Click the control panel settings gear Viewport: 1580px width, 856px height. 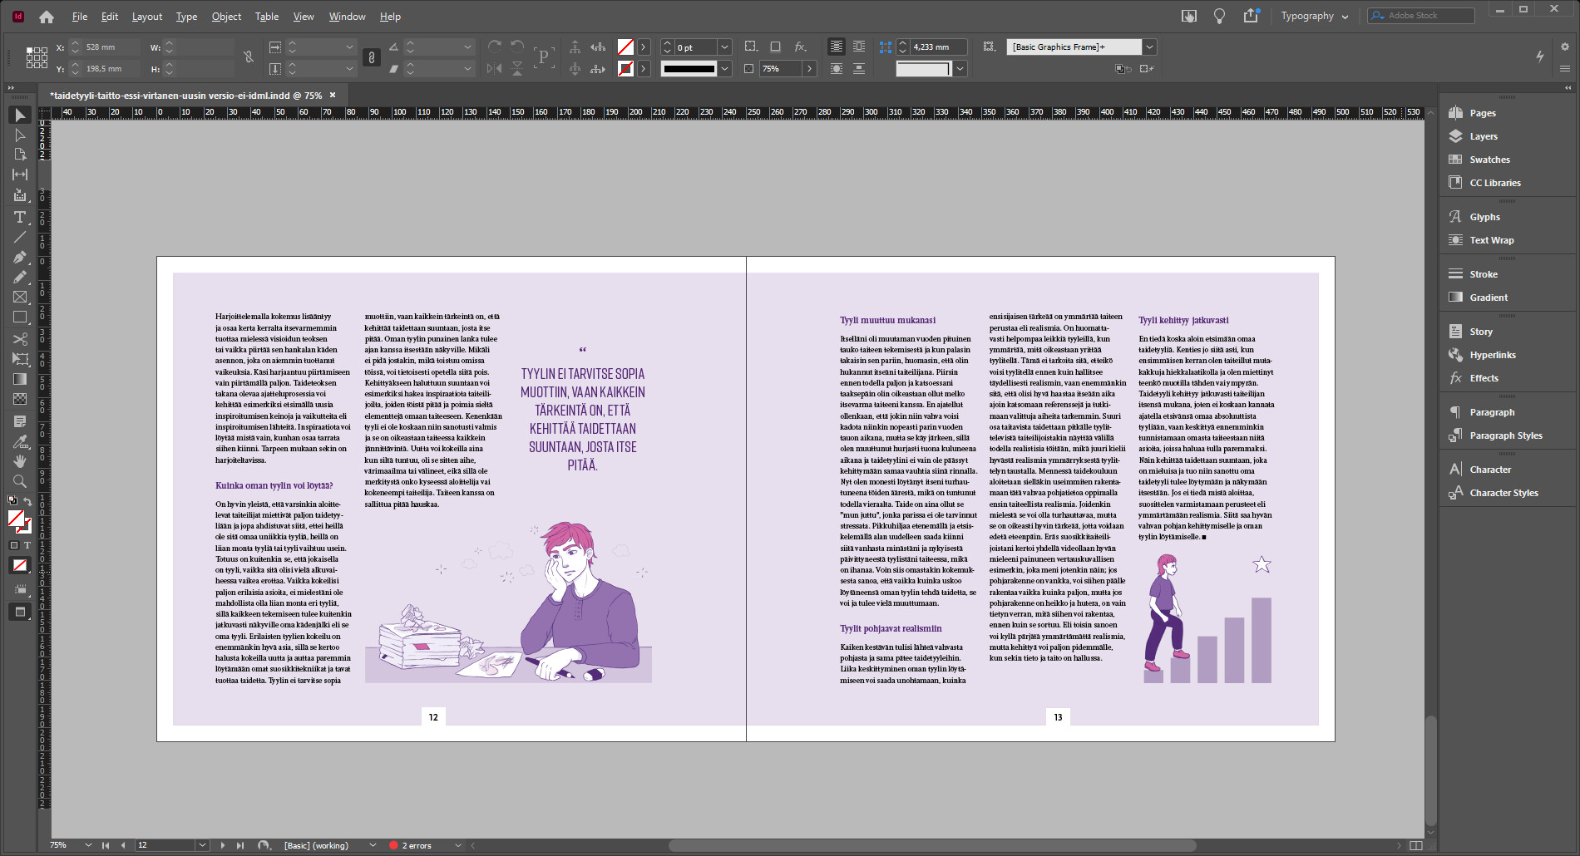point(1565,47)
